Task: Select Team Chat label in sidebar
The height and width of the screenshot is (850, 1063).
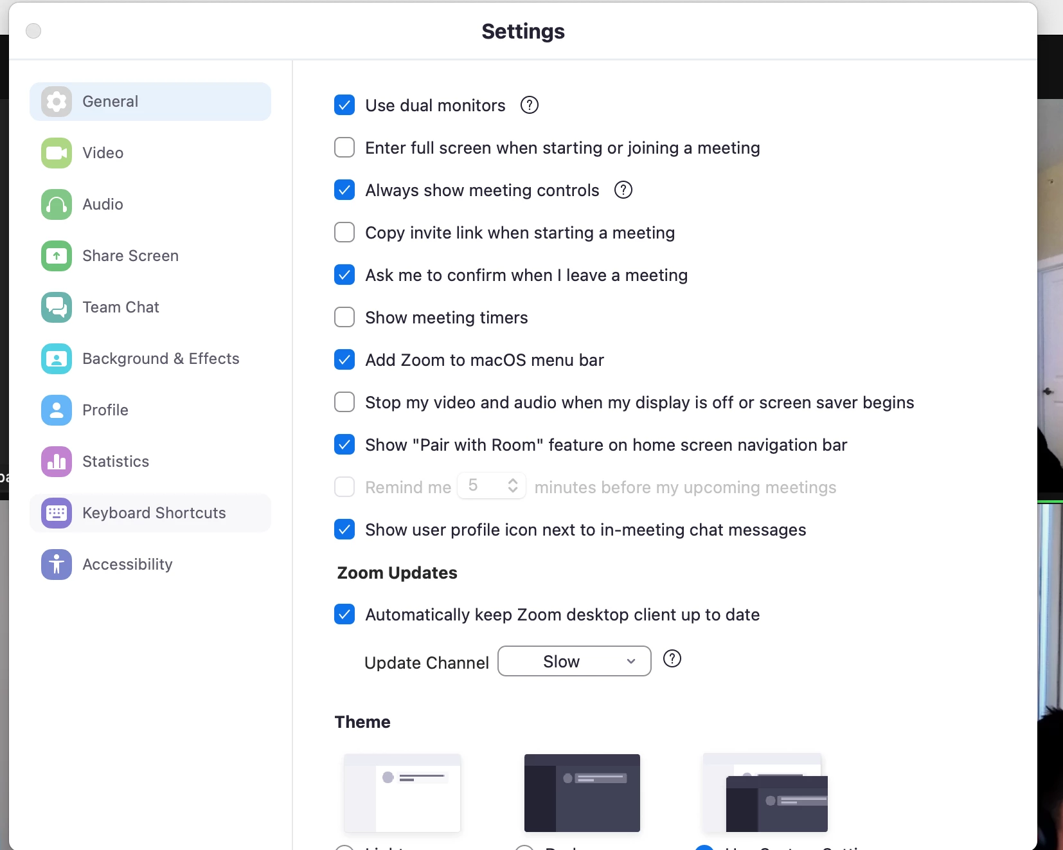Action: (x=121, y=307)
